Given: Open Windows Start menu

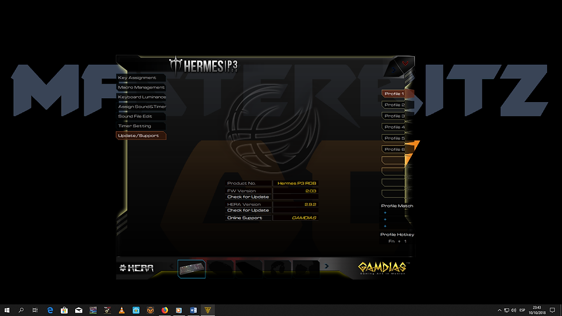Looking at the screenshot, I should pos(7,310).
